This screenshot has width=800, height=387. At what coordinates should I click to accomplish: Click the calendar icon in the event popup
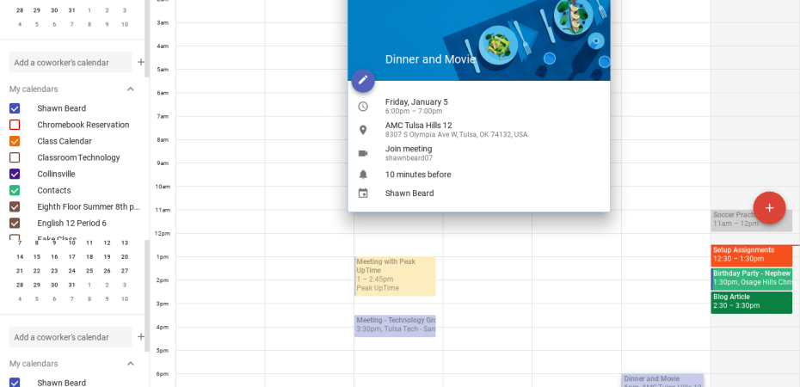(x=363, y=193)
